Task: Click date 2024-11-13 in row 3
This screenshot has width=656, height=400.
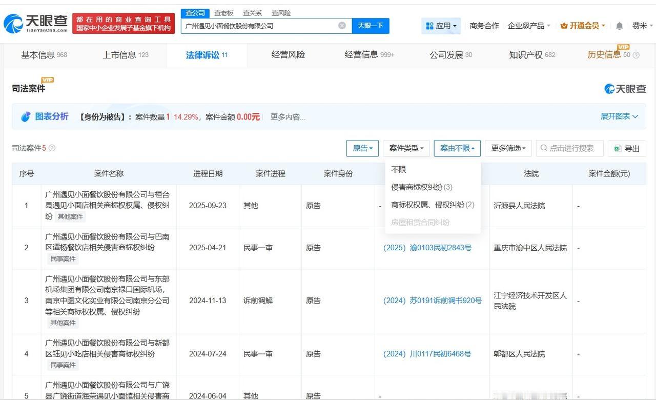Action: click(208, 301)
